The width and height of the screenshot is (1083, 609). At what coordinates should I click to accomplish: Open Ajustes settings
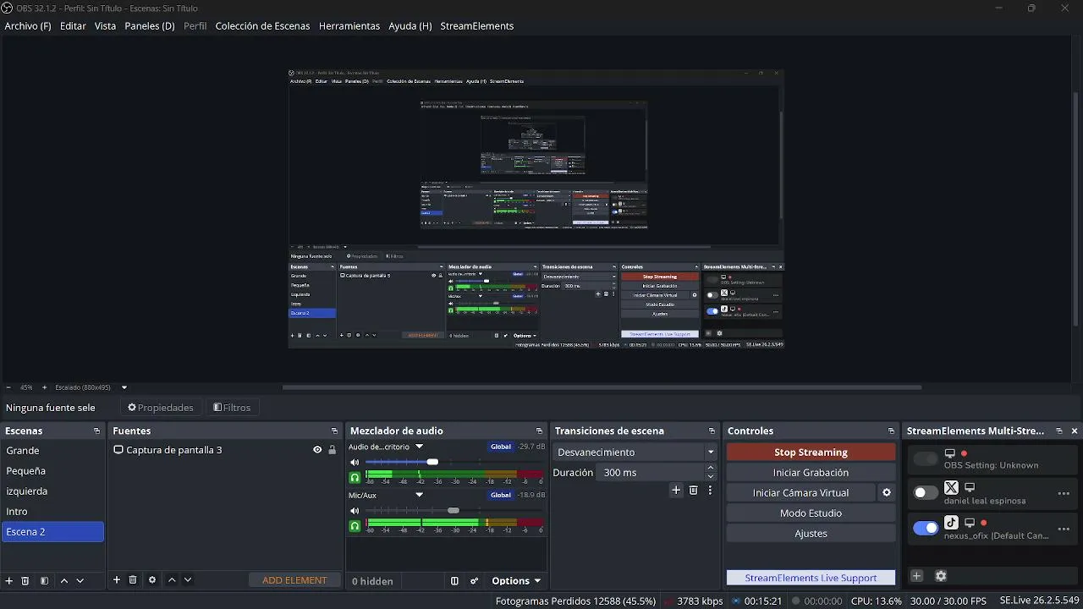811,534
